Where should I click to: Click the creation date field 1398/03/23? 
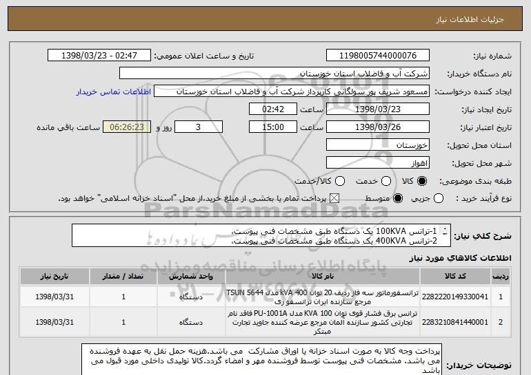click(378, 109)
